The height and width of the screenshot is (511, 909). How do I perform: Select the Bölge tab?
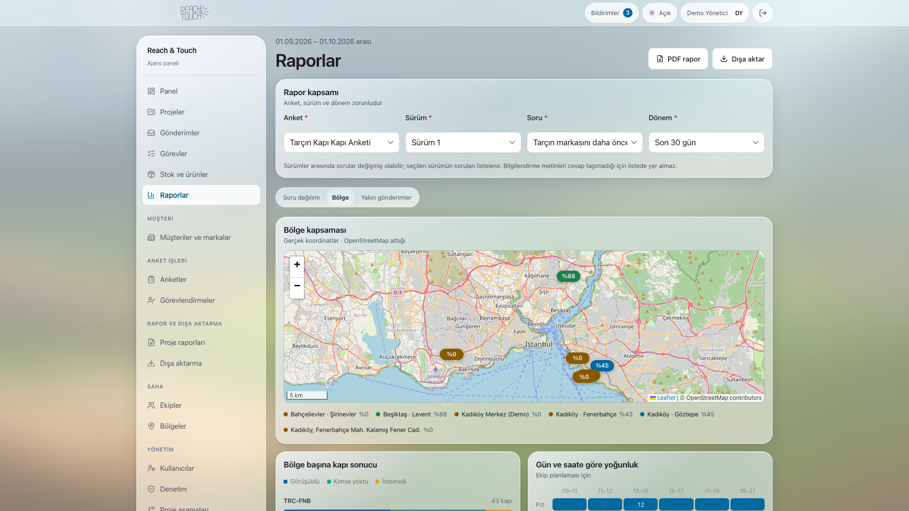(340, 197)
